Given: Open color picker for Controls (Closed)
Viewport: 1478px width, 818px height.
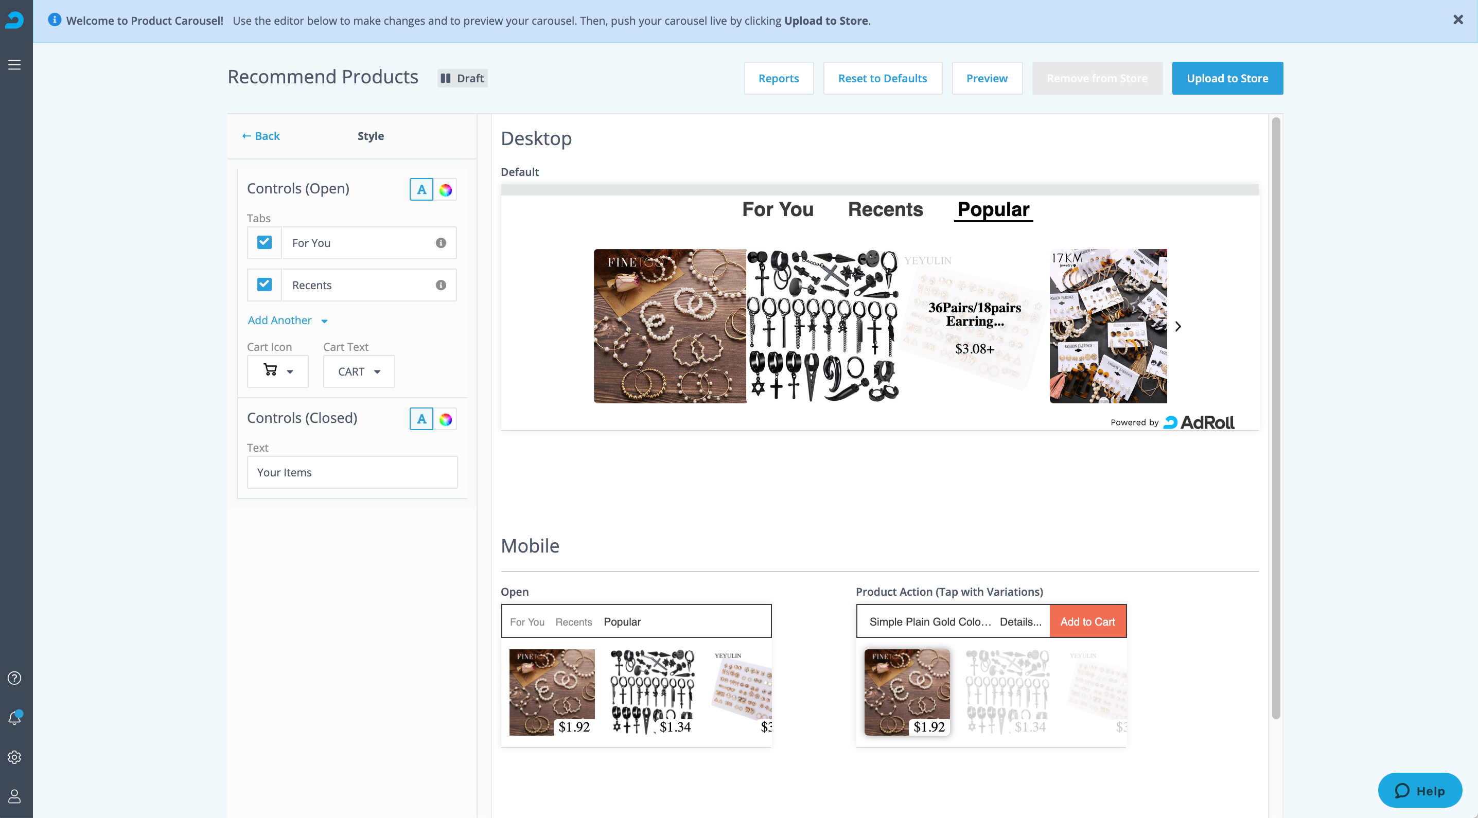Looking at the screenshot, I should coord(445,419).
